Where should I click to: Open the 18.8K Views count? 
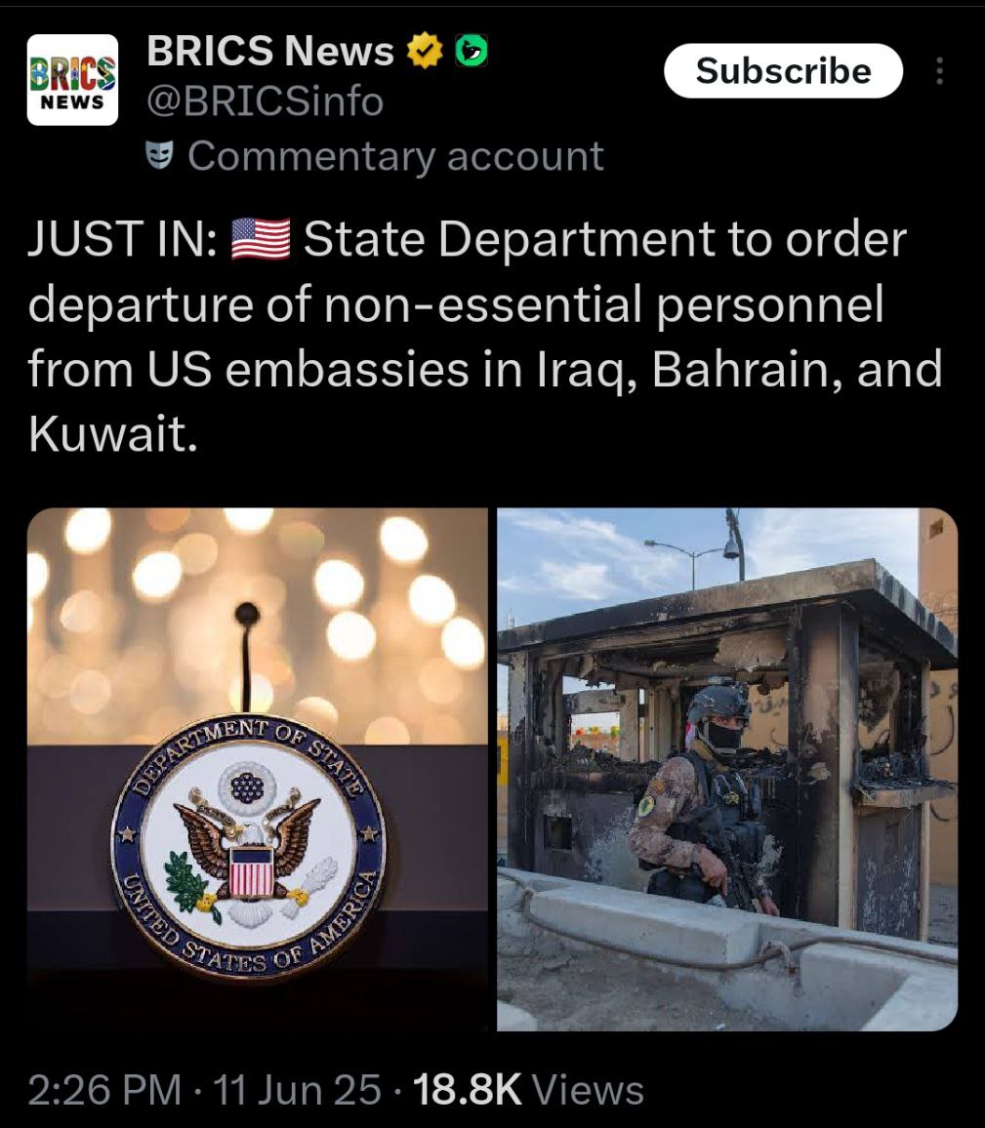click(528, 1089)
